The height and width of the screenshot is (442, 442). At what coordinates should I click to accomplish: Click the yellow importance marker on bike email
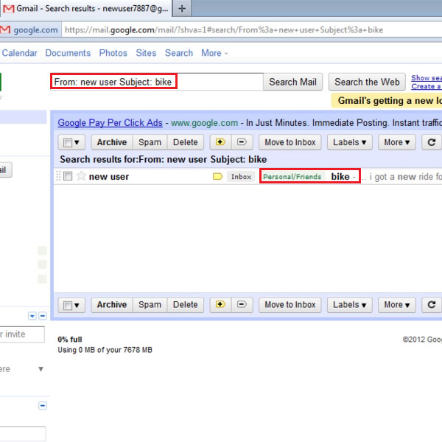coord(217,177)
